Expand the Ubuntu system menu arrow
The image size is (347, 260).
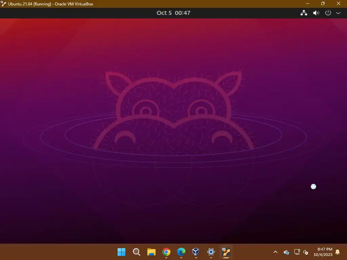click(338, 13)
